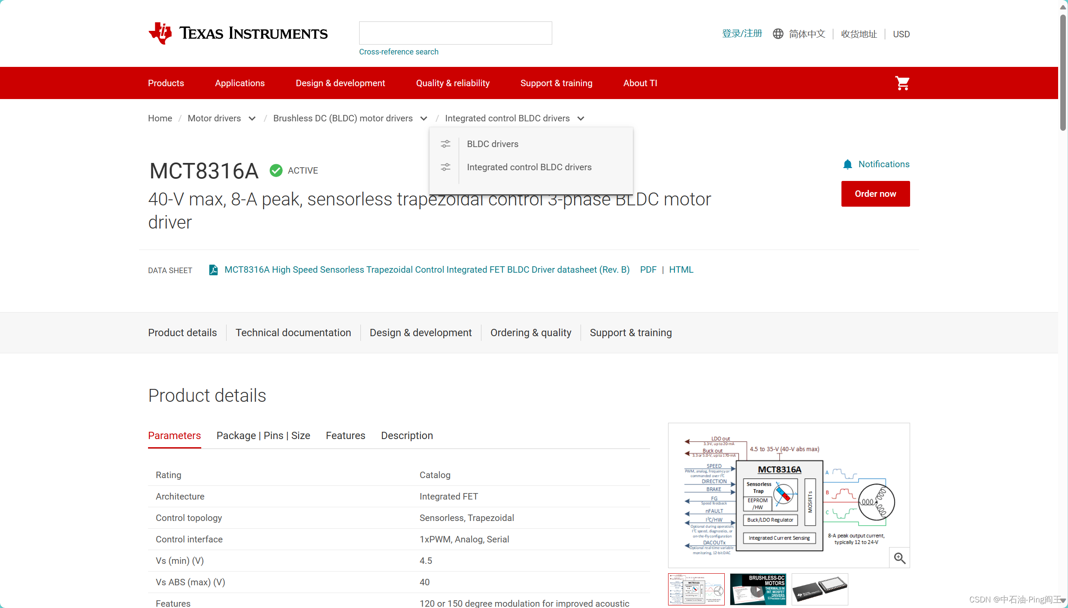Viewport: 1068px width, 608px height.
Task: Click the 收货地址 shipping address link
Action: (859, 34)
